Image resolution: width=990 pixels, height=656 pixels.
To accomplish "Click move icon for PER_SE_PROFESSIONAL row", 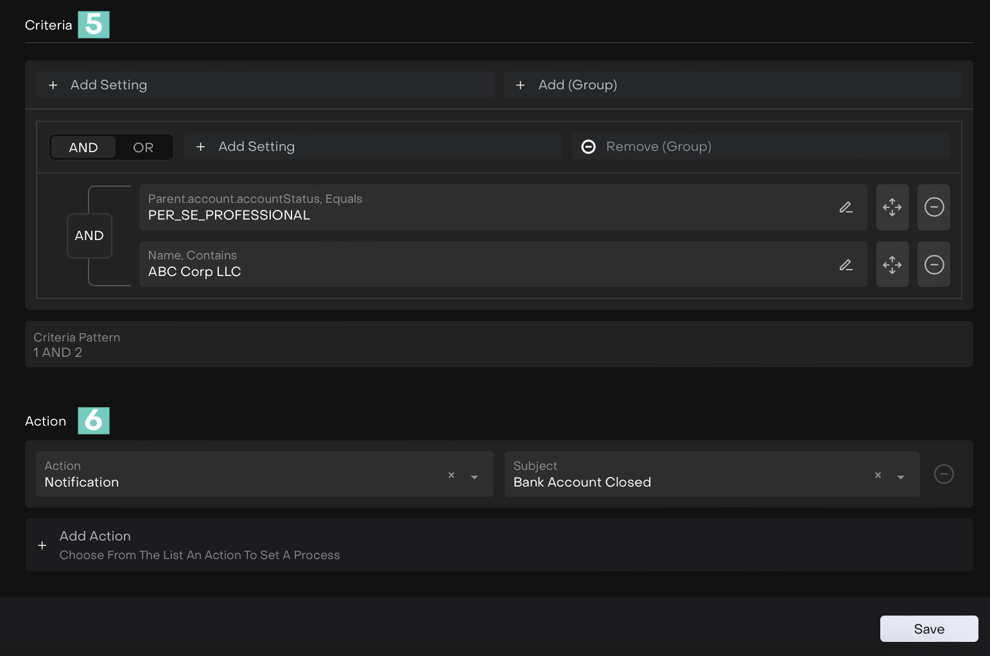I will click(892, 207).
